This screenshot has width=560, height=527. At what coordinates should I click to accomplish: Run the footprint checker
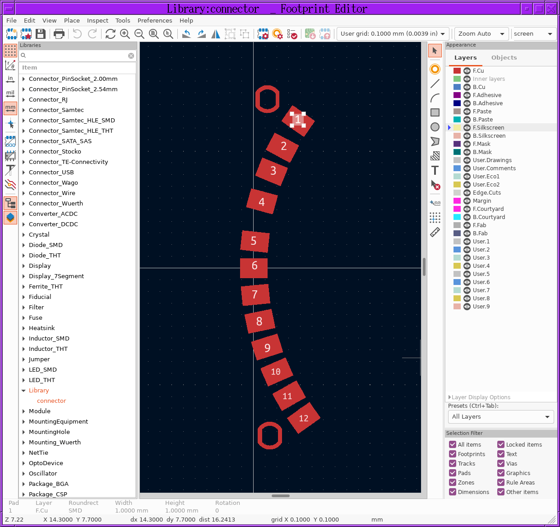click(x=292, y=34)
